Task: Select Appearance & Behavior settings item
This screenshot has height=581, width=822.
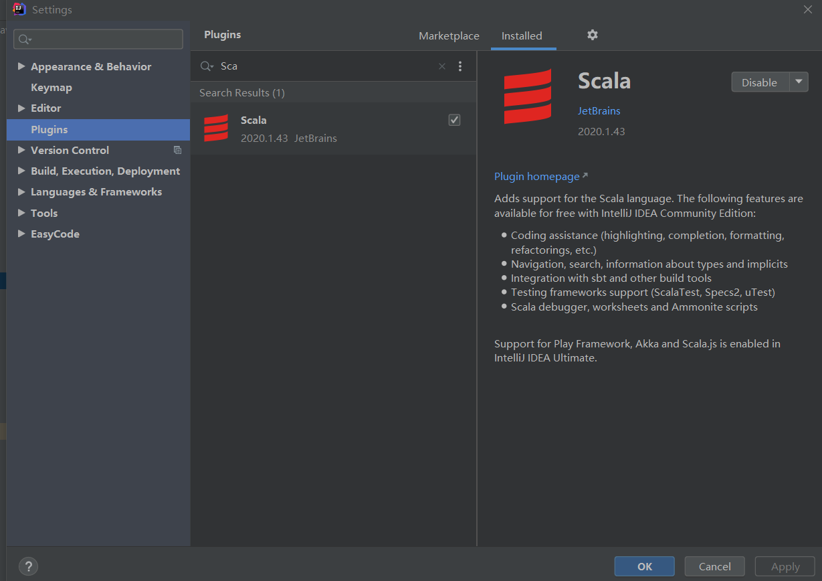Action: pyautogui.click(x=91, y=66)
